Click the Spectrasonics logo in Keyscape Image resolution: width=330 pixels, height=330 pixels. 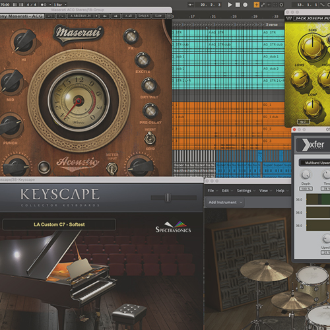coord(173,227)
